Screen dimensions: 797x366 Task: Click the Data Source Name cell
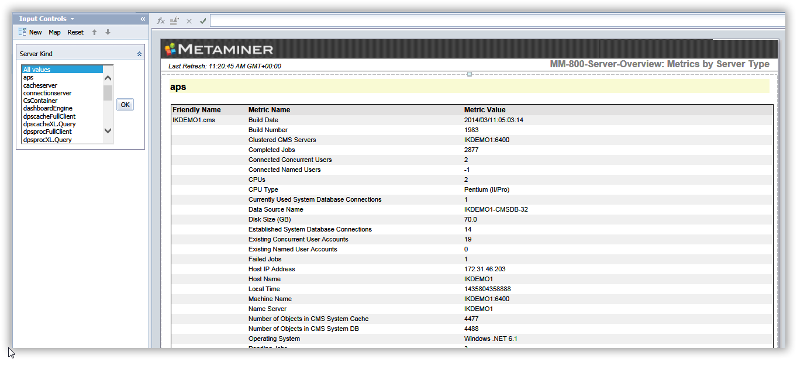coord(276,209)
